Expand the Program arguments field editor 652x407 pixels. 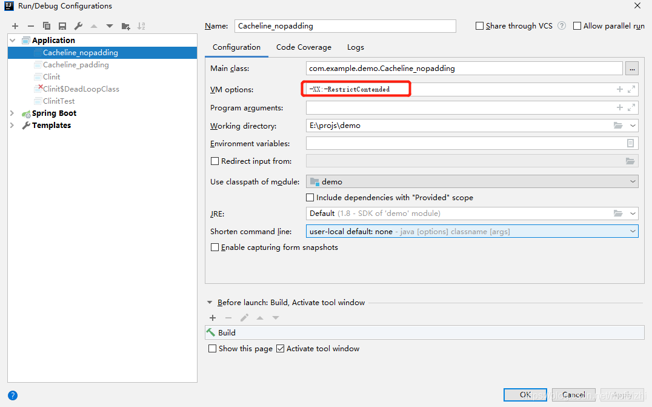[x=631, y=108]
